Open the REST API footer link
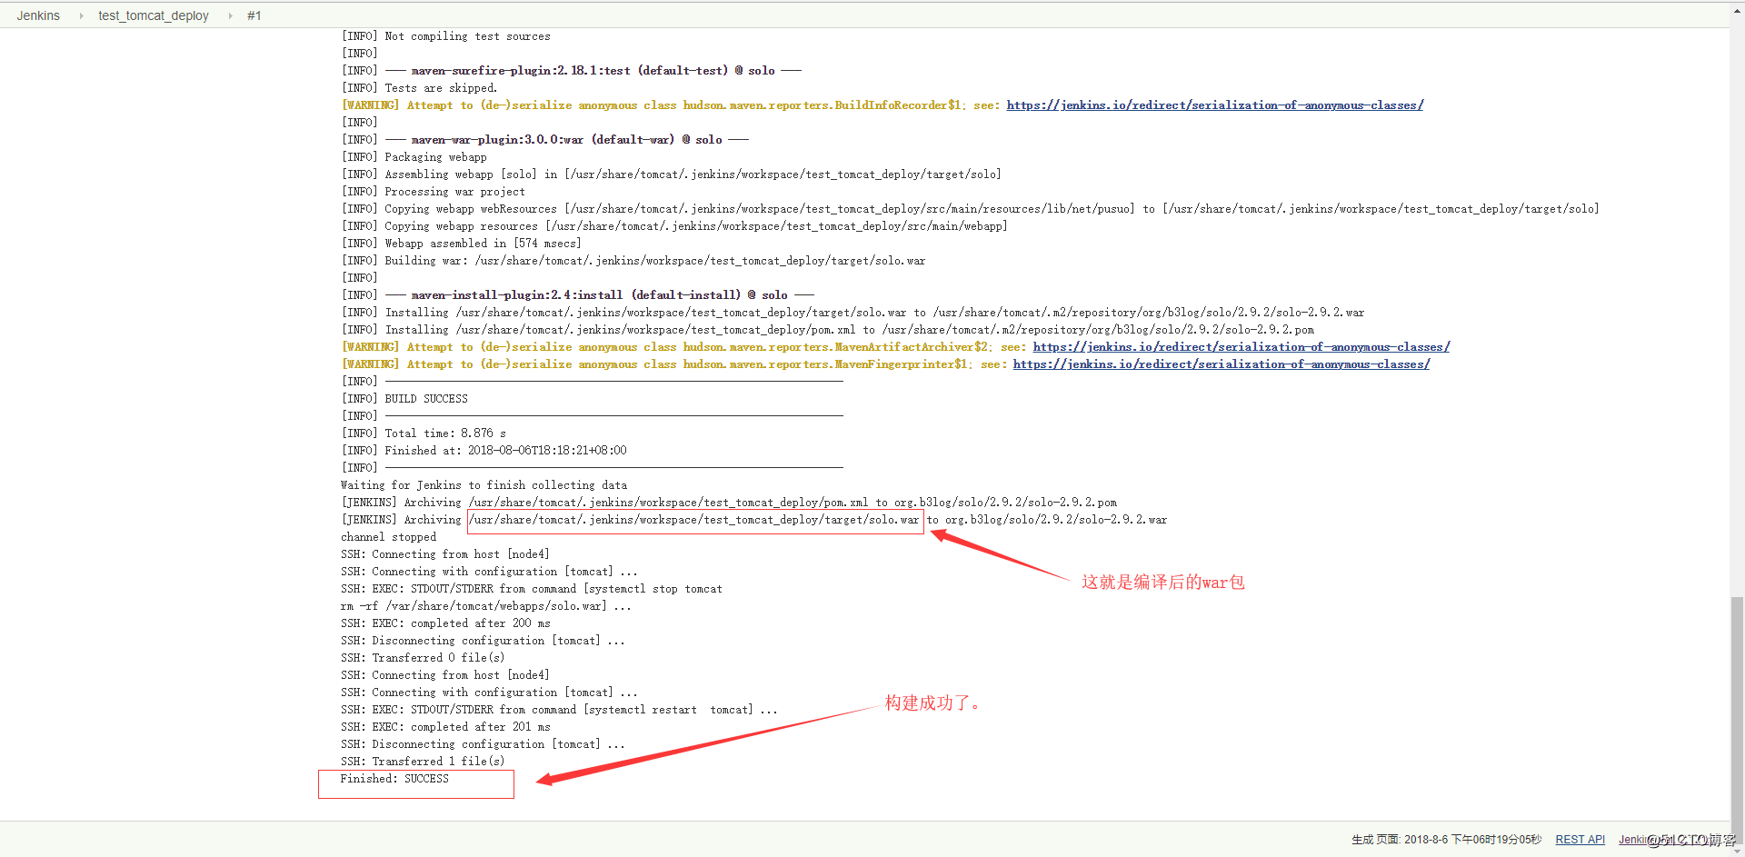Image resolution: width=1745 pixels, height=857 pixels. pyautogui.click(x=1580, y=840)
